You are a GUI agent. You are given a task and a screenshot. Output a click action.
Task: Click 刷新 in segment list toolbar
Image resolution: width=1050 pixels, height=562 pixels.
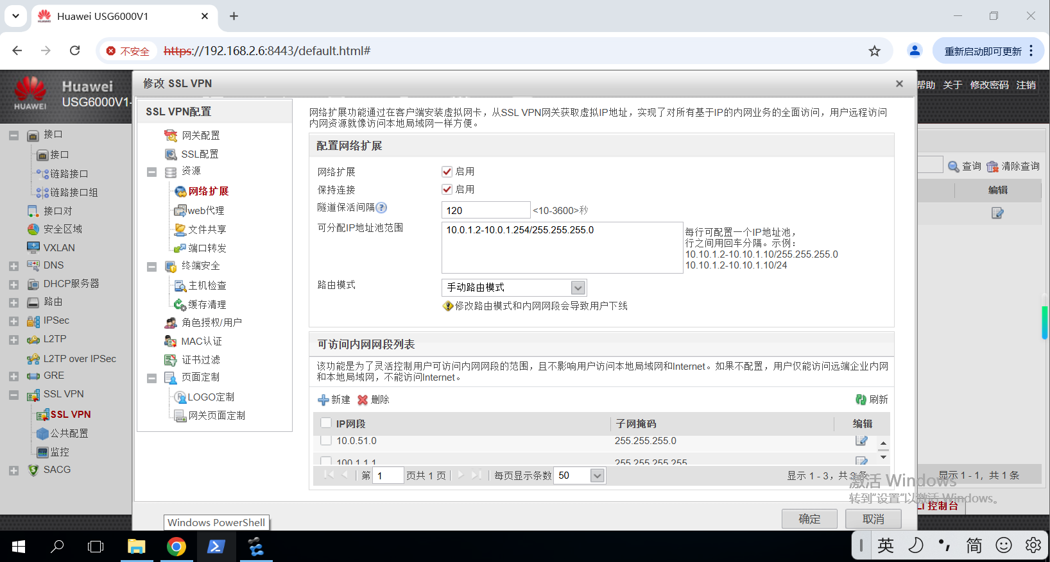point(872,399)
